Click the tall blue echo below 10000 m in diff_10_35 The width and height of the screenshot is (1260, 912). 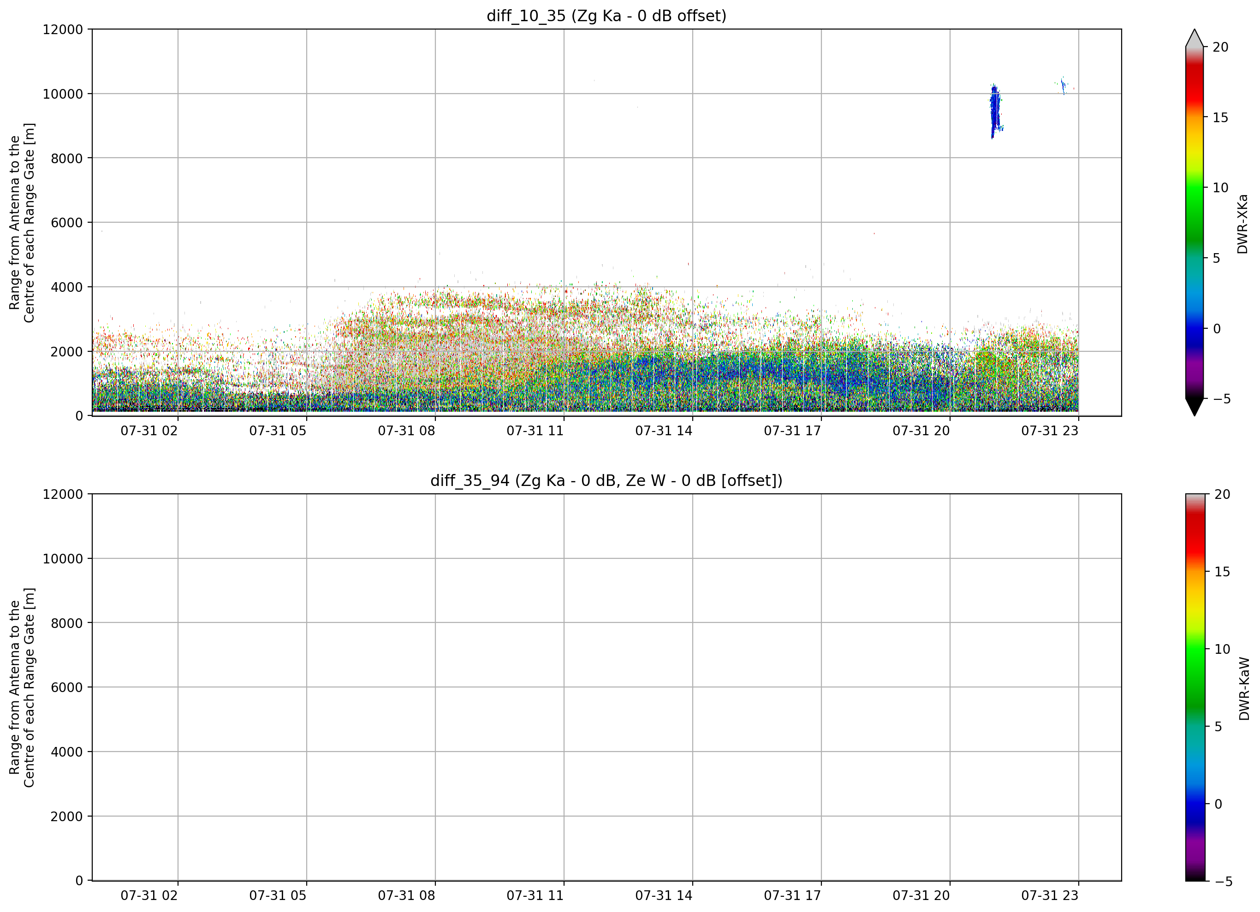coord(996,112)
